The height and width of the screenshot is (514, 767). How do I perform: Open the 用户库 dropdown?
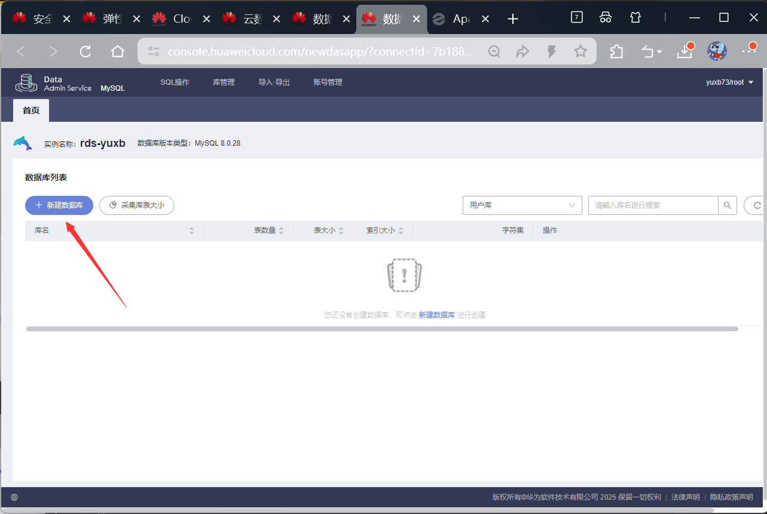tap(522, 205)
